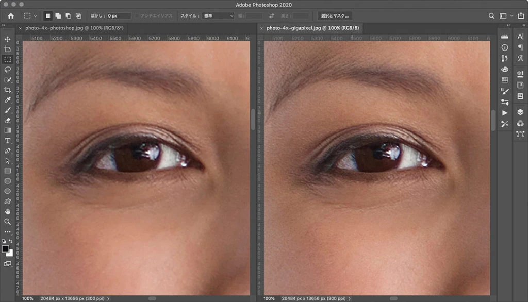Open the Layers panel icon
This screenshot has width=528, height=302.
pos(520,112)
